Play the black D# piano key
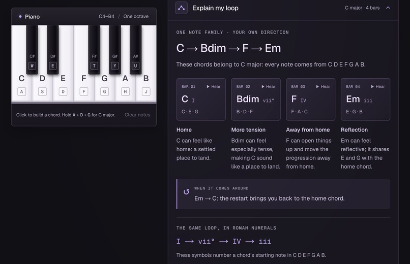The height and width of the screenshot is (264, 410). click(53, 50)
